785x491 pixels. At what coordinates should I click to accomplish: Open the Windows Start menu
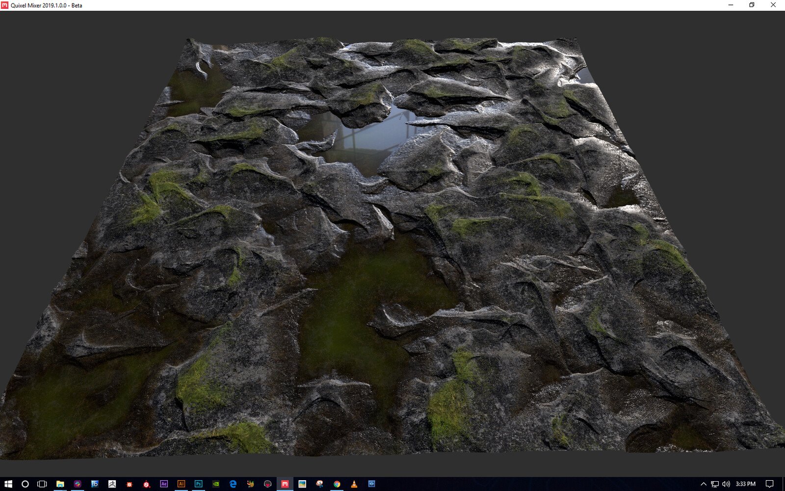click(8, 484)
